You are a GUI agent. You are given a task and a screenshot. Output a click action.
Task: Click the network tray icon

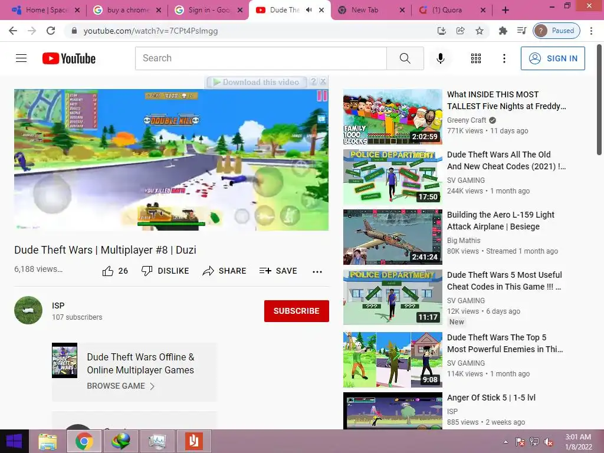534,441
